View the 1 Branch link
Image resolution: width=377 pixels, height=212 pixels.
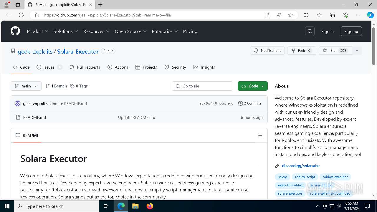pyautogui.click(x=56, y=86)
